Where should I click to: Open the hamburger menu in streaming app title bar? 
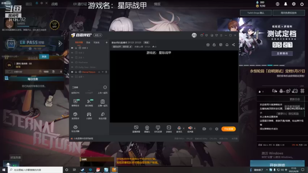tap(221, 35)
